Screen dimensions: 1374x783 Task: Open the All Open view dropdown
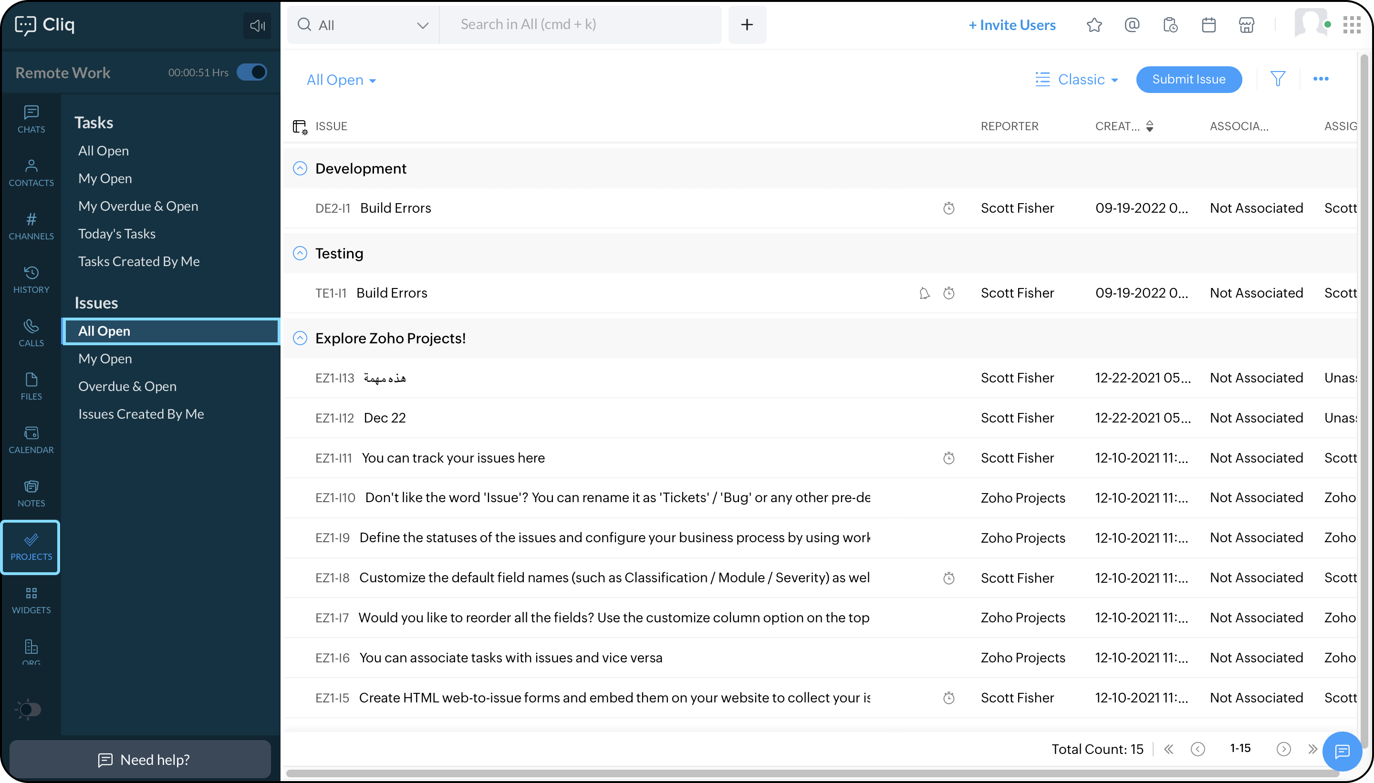(341, 80)
